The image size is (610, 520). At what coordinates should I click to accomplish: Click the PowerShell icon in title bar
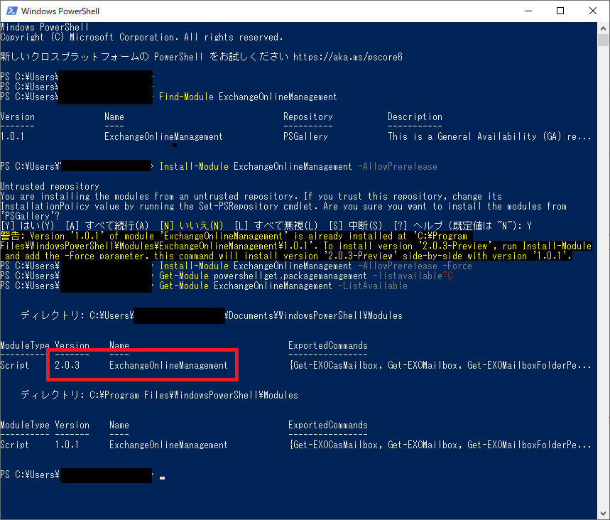tap(11, 11)
